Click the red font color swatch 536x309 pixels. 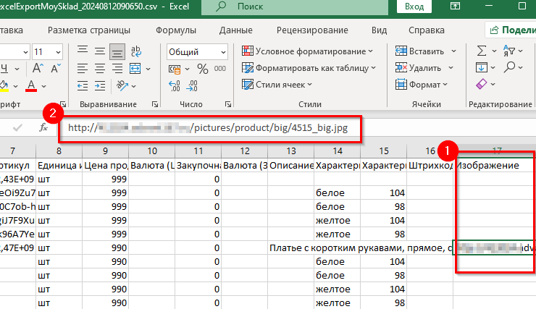click(x=31, y=86)
